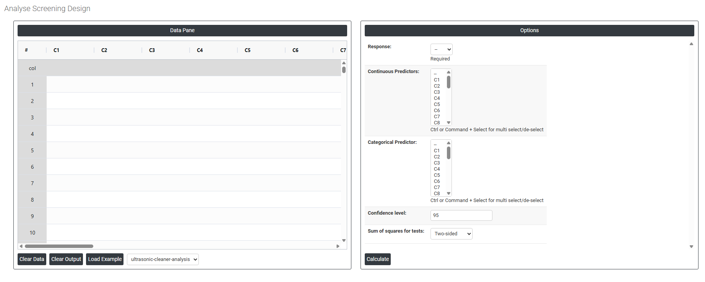Viewport: 705px width, 282px height.
Task: Select C3 in Continuous Predictors list
Action: point(437,92)
